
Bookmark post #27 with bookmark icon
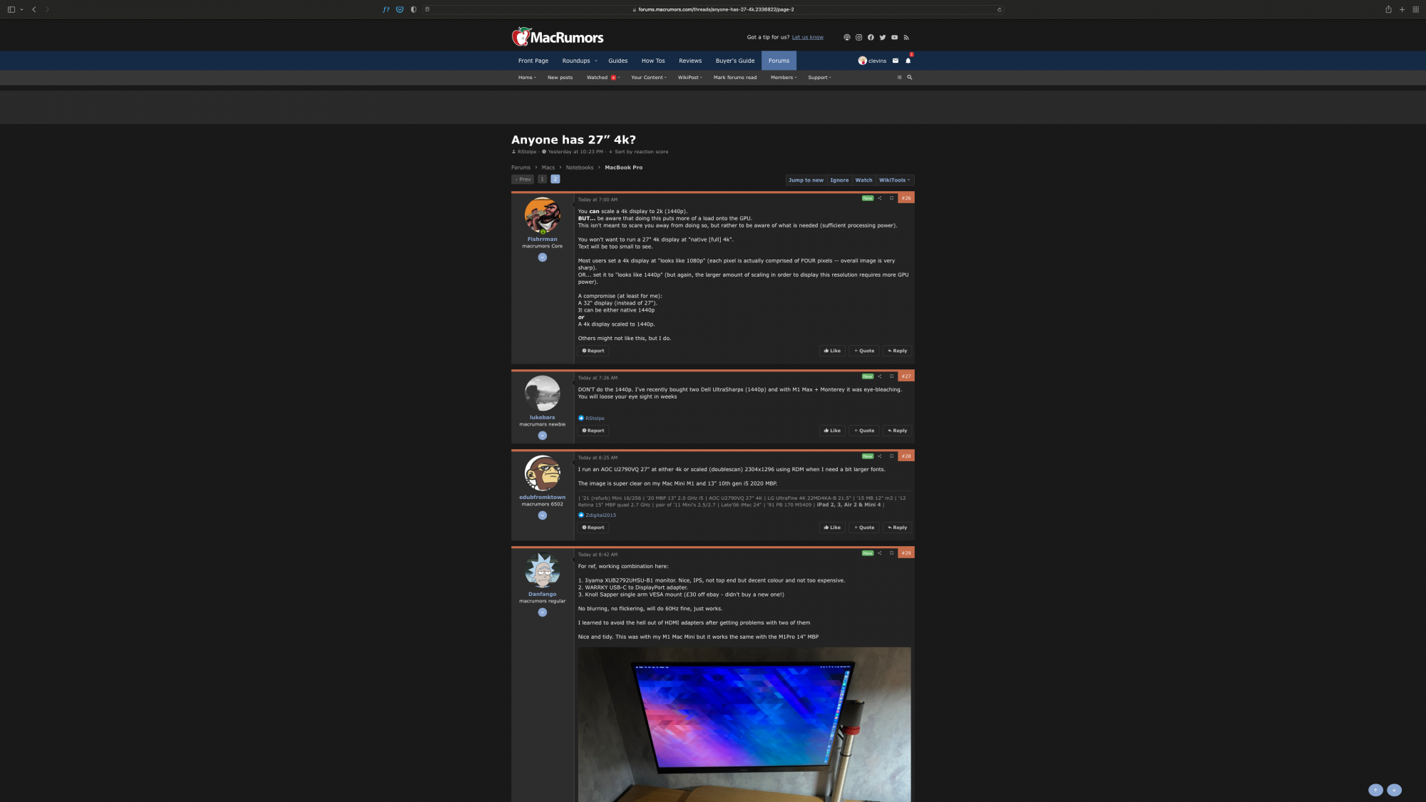(891, 376)
